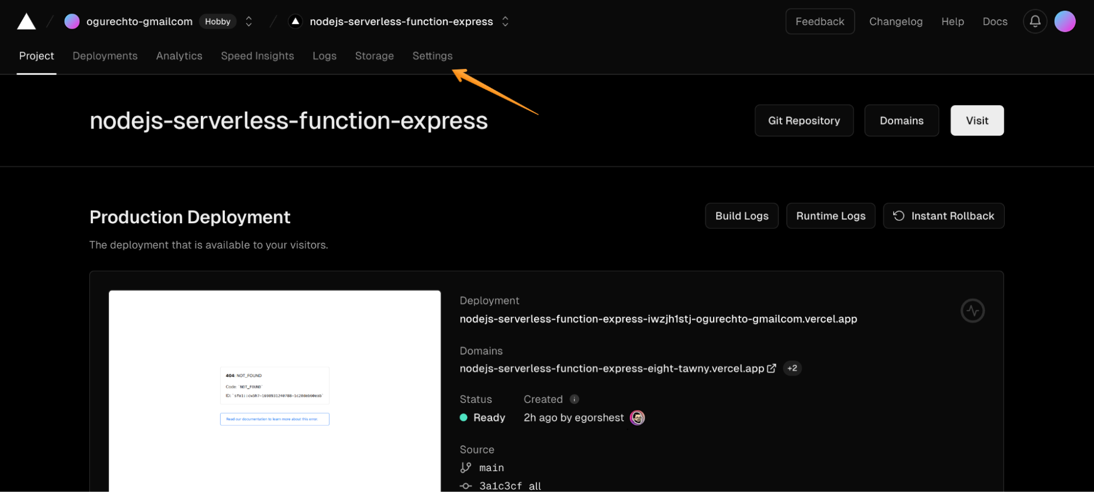This screenshot has height=492, width=1094.
Task: Click the Vercel triangle logo
Action: (x=26, y=22)
